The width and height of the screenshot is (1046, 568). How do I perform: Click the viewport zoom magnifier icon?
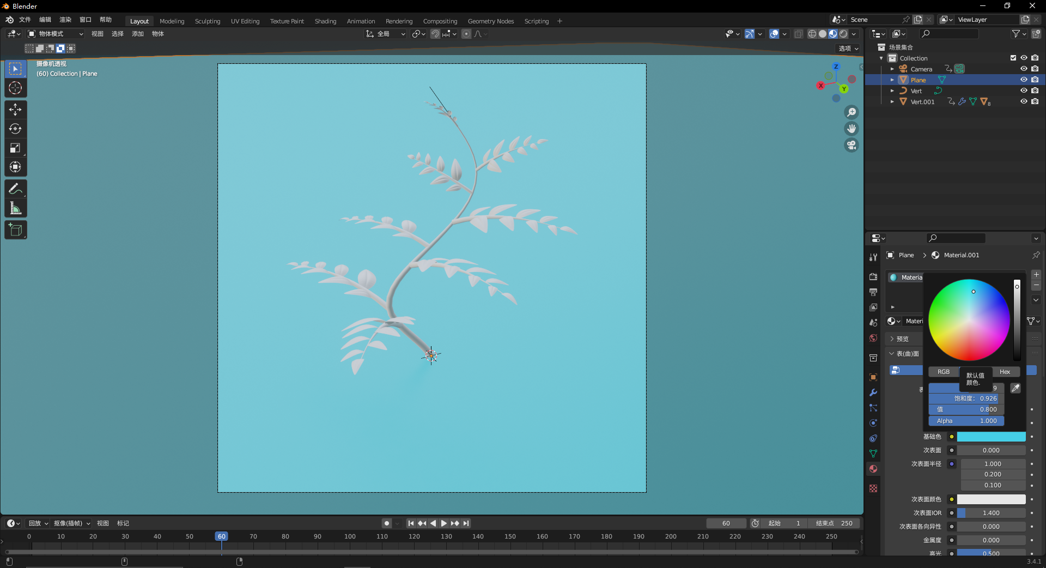point(851,112)
